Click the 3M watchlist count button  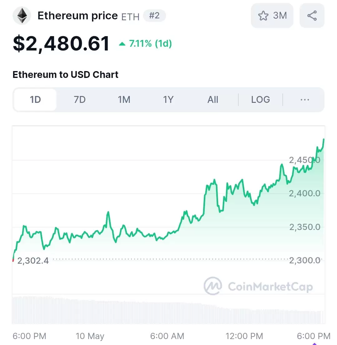tap(272, 16)
